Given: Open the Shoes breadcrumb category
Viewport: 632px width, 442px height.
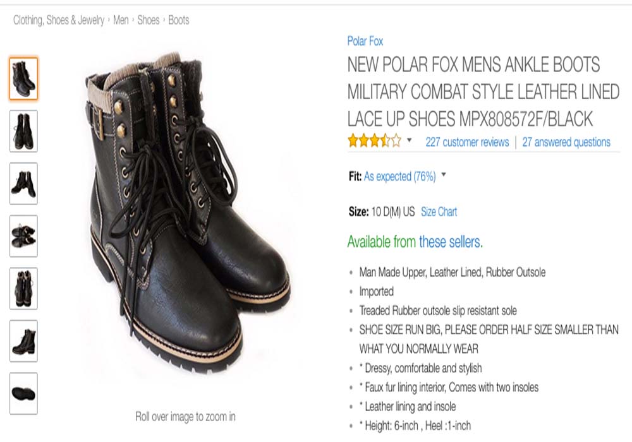Looking at the screenshot, I should [x=149, y=20].
